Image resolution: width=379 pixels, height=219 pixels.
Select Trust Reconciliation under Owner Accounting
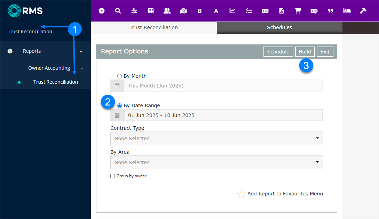[x=56, y=82]
